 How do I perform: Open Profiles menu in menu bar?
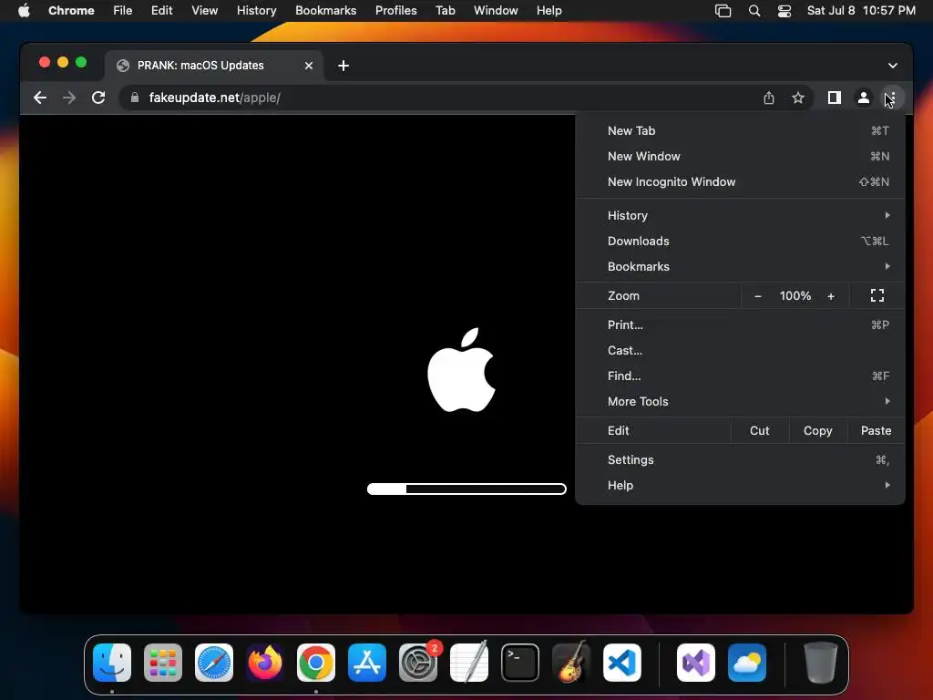pyautogui.click(x=395, y=11)
